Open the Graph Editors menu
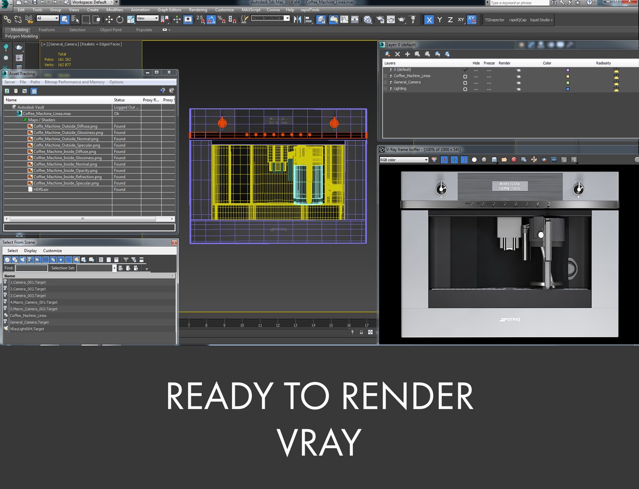This screenshot has width=639, height=489. [169, 10]
